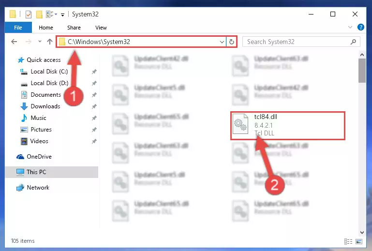Switch to details view in the status bar

point(348,241)
